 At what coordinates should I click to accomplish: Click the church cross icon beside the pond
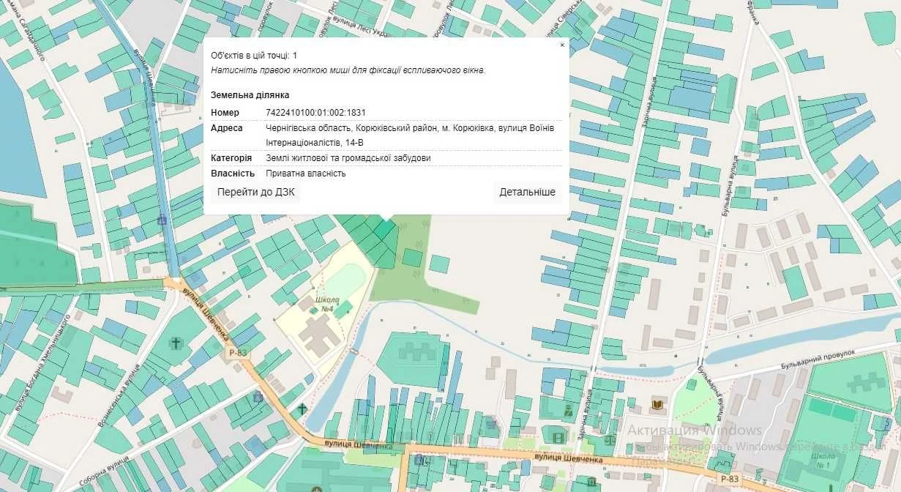click(302, 409)
